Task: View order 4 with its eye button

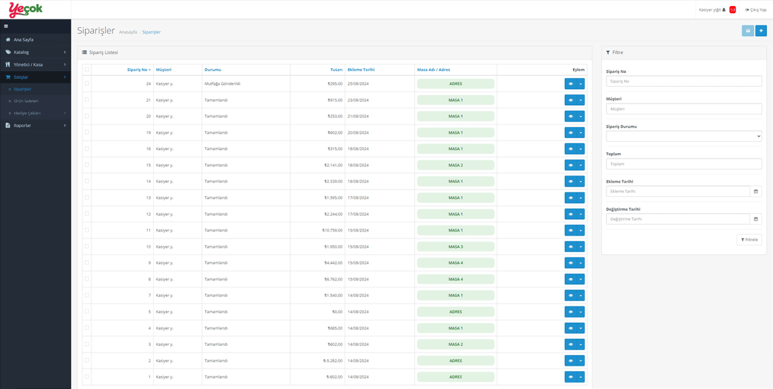Action: (570, 328)
